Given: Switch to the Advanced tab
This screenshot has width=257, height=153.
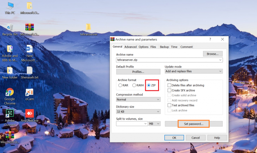Looking at the screenshot, I should pos(130,47).
